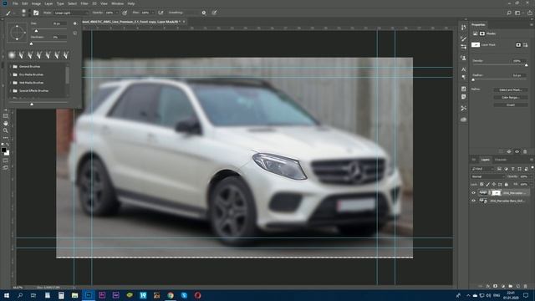This screenshot has height=301, width=535.
Task: Click the Brush tool preset icon
Action: click(8, 13)
